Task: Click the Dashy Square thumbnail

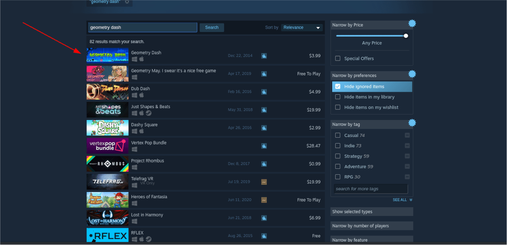Action: click(107, 128)
